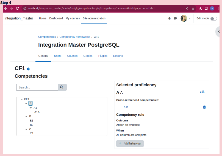Follow Competency frameworks breadcrumb link
This screenshot has width=222, height=156.
pos(75,37)
